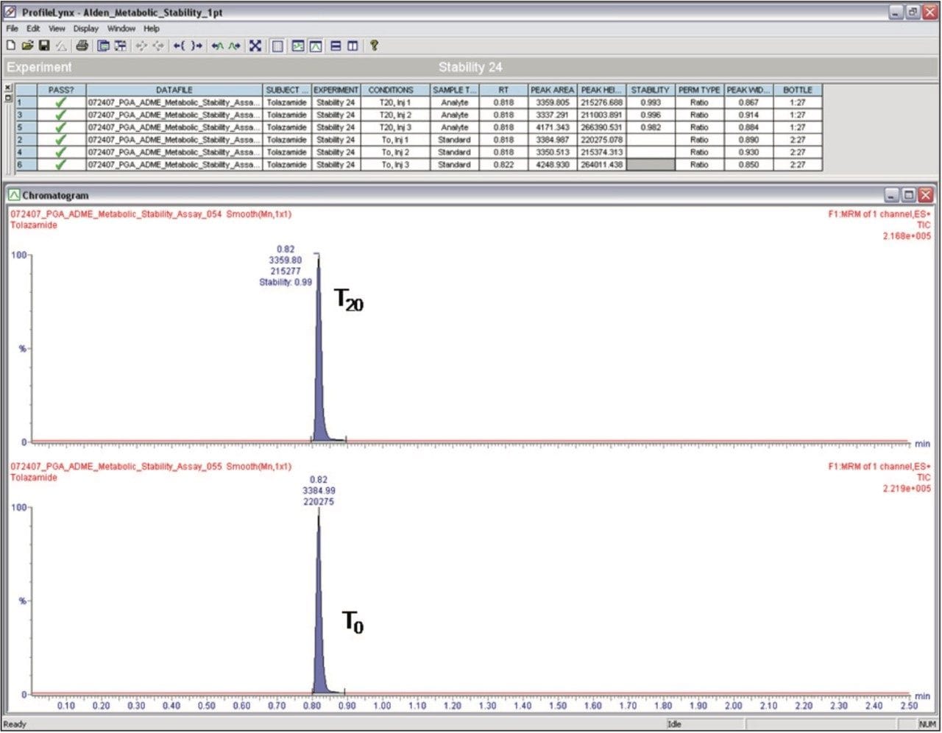This screenshot has width=942, height=733.
Task: Click the Print toolbar icon
Action: 82,46
